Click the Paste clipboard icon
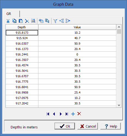The width and height of the screenshot is (127, 136). tap(21, 21)
